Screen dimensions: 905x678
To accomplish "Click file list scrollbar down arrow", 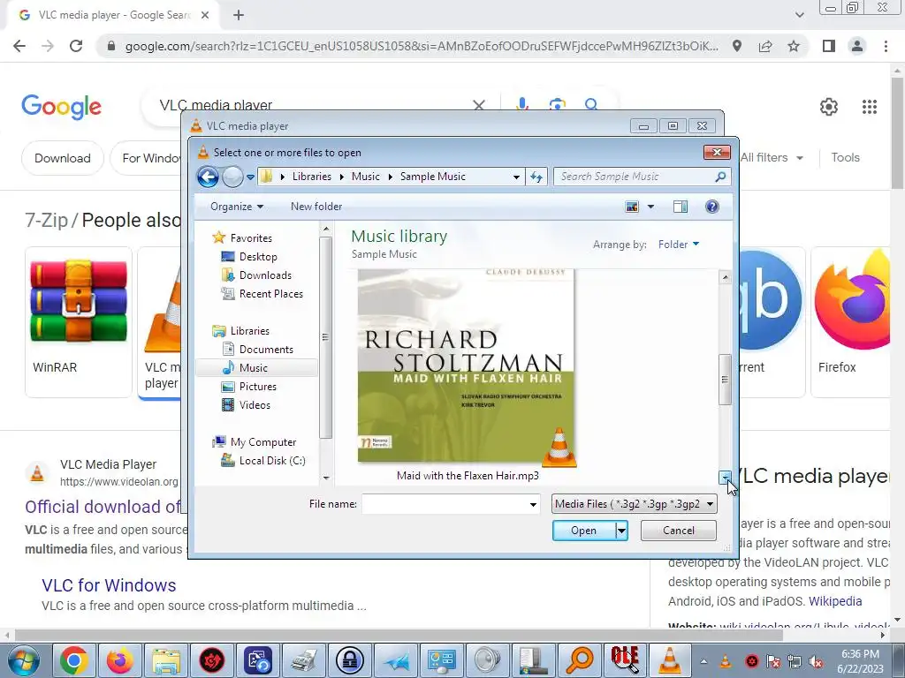I will 725,478.
